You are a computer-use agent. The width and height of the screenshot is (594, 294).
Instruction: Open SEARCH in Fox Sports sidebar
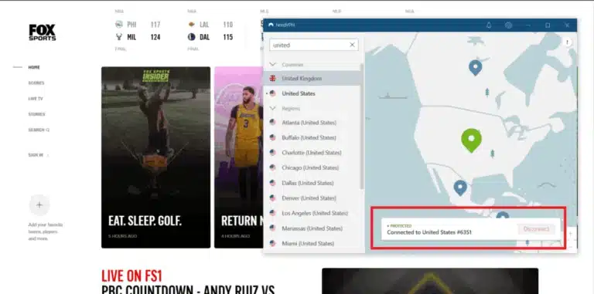pos(39,130)
